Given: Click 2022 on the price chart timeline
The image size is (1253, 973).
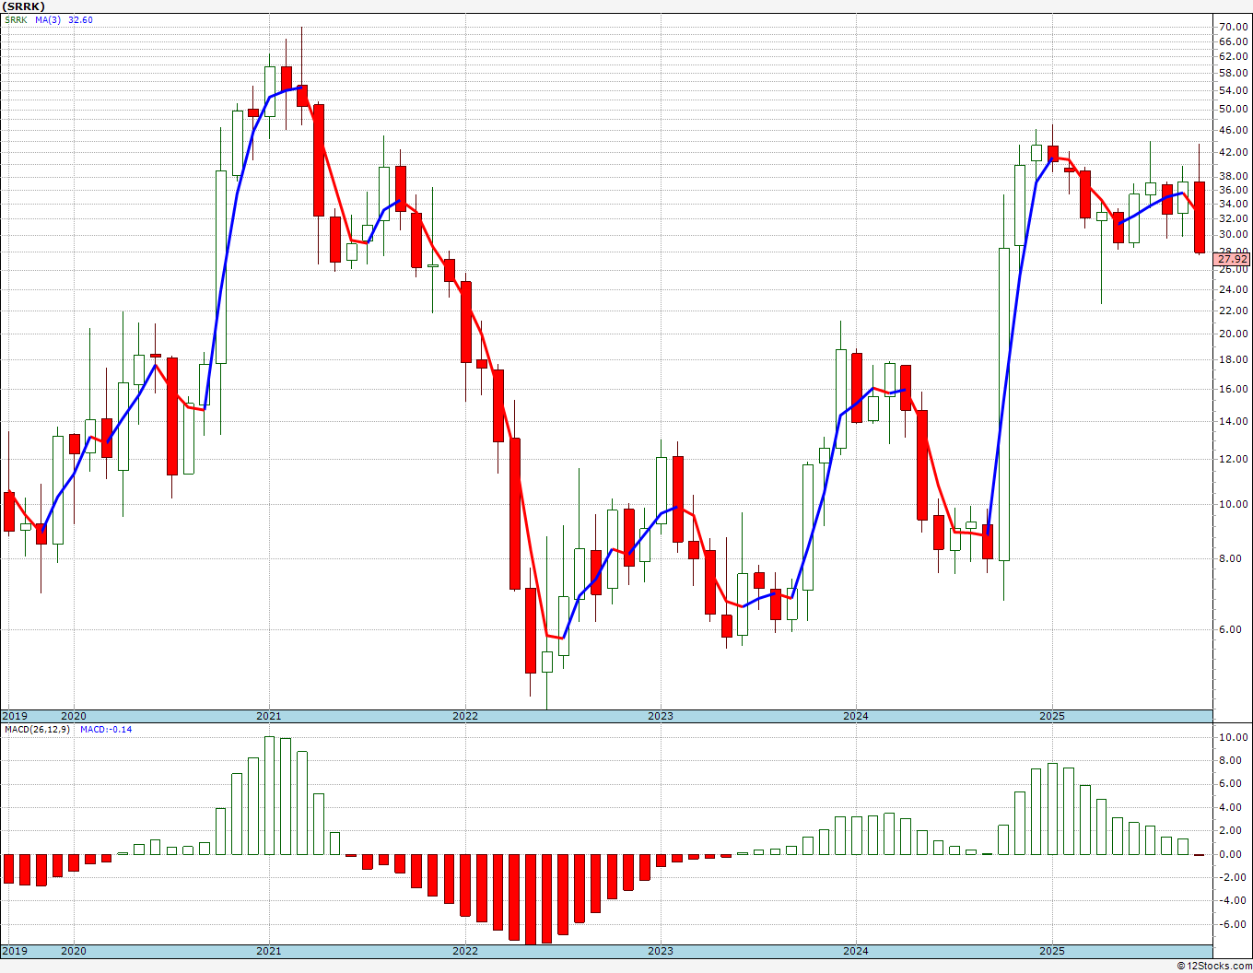Looking at the screenshot, I should [x=465, y=716].
